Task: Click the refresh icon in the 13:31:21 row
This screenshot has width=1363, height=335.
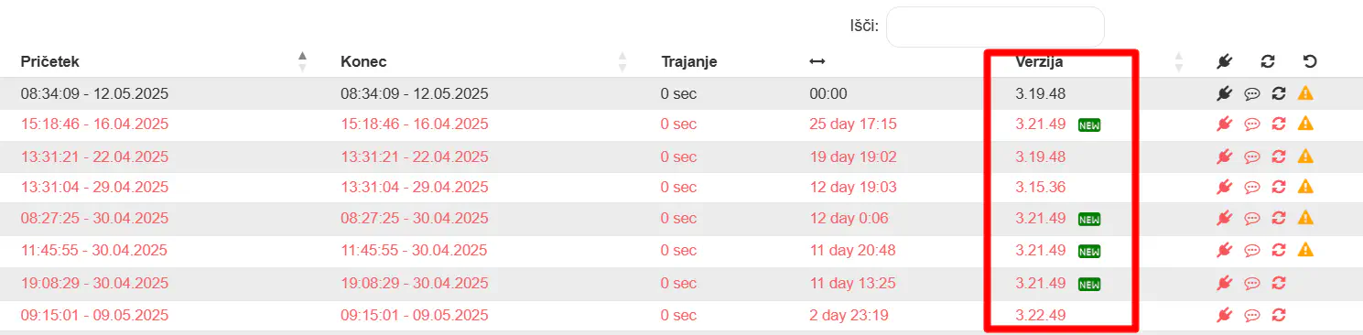Action: (x=1280, y=157)
